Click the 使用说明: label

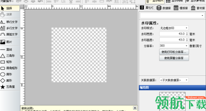pos(28,108)
